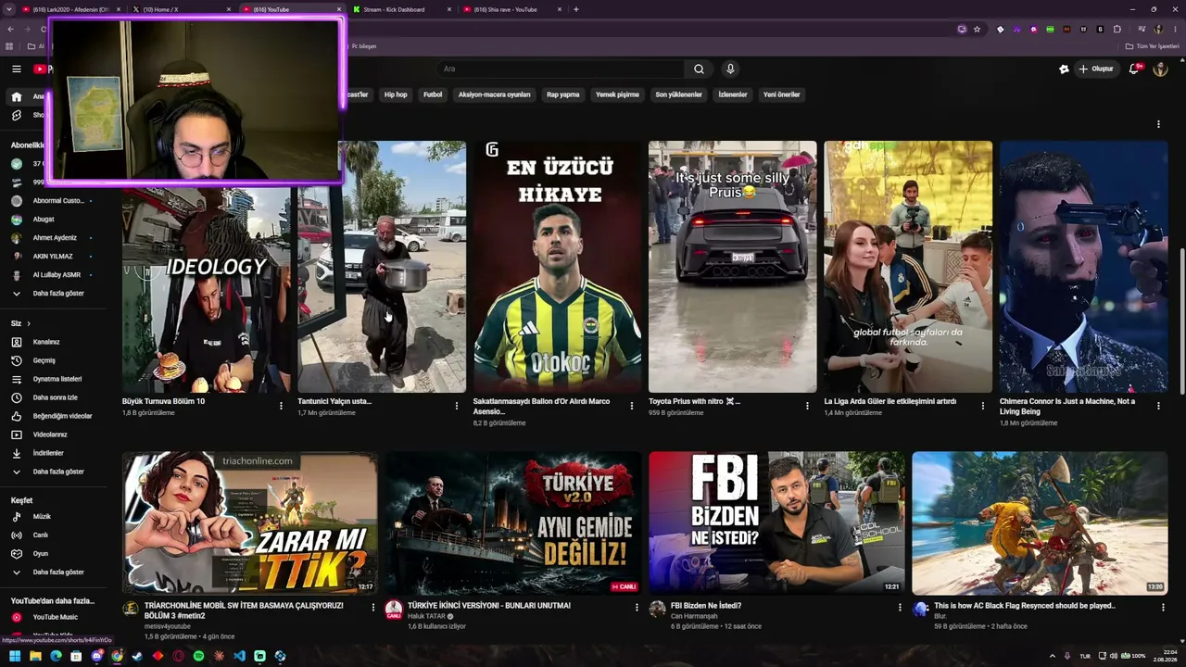Expand Daha fazla göster under Oyun

(x=58, y=573)
